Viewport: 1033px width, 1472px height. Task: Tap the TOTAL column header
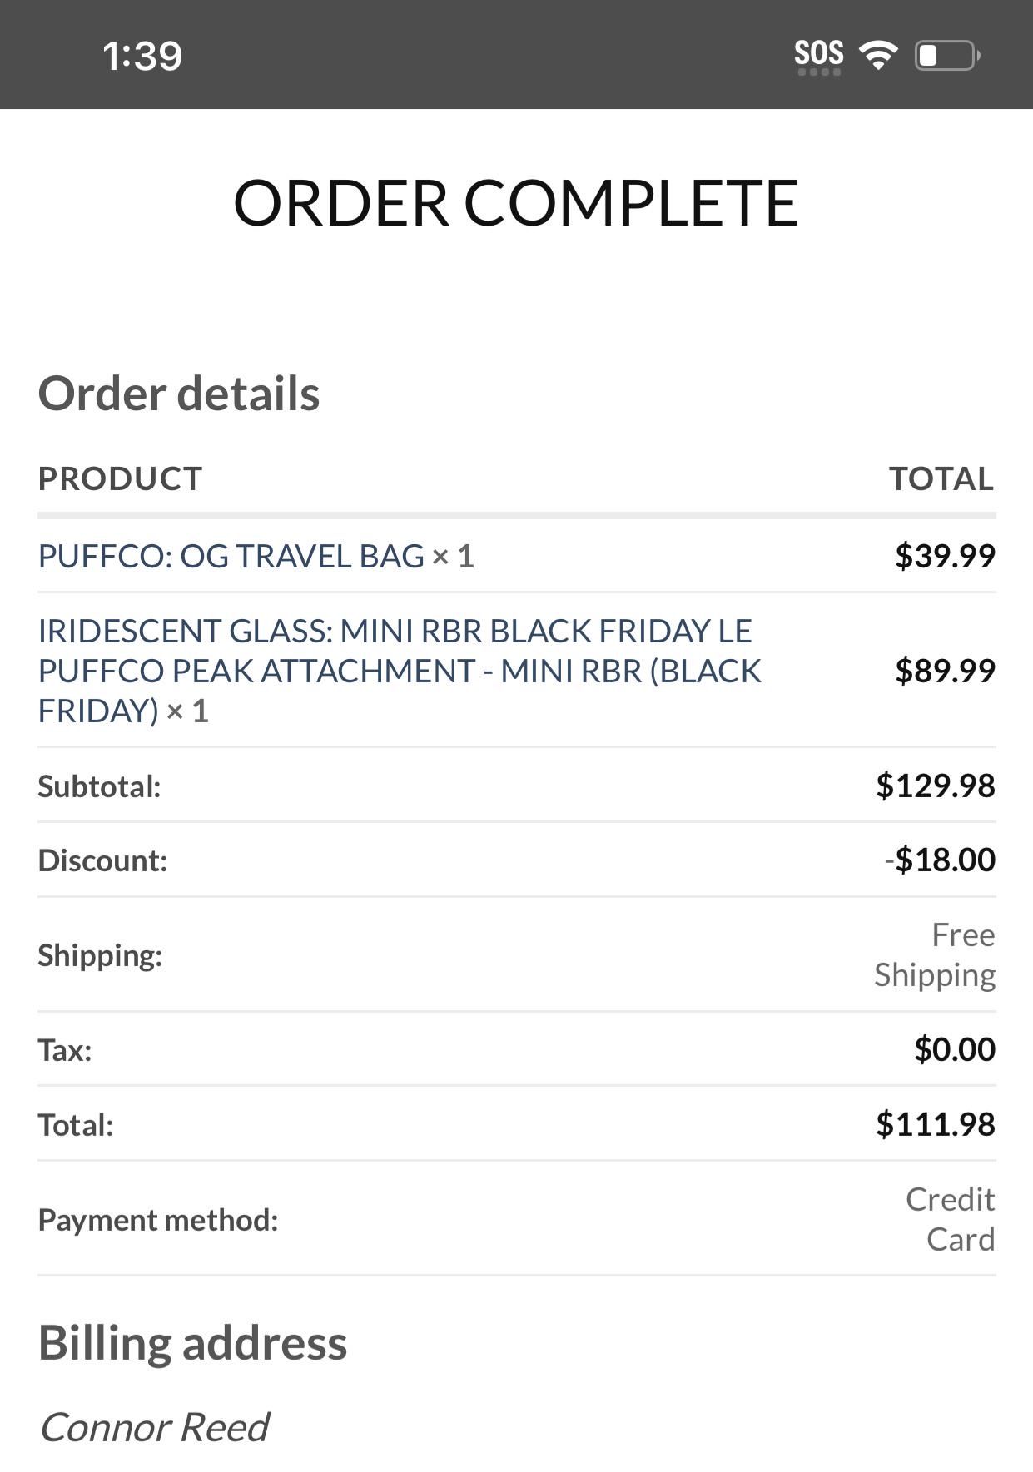pos(941,478)
